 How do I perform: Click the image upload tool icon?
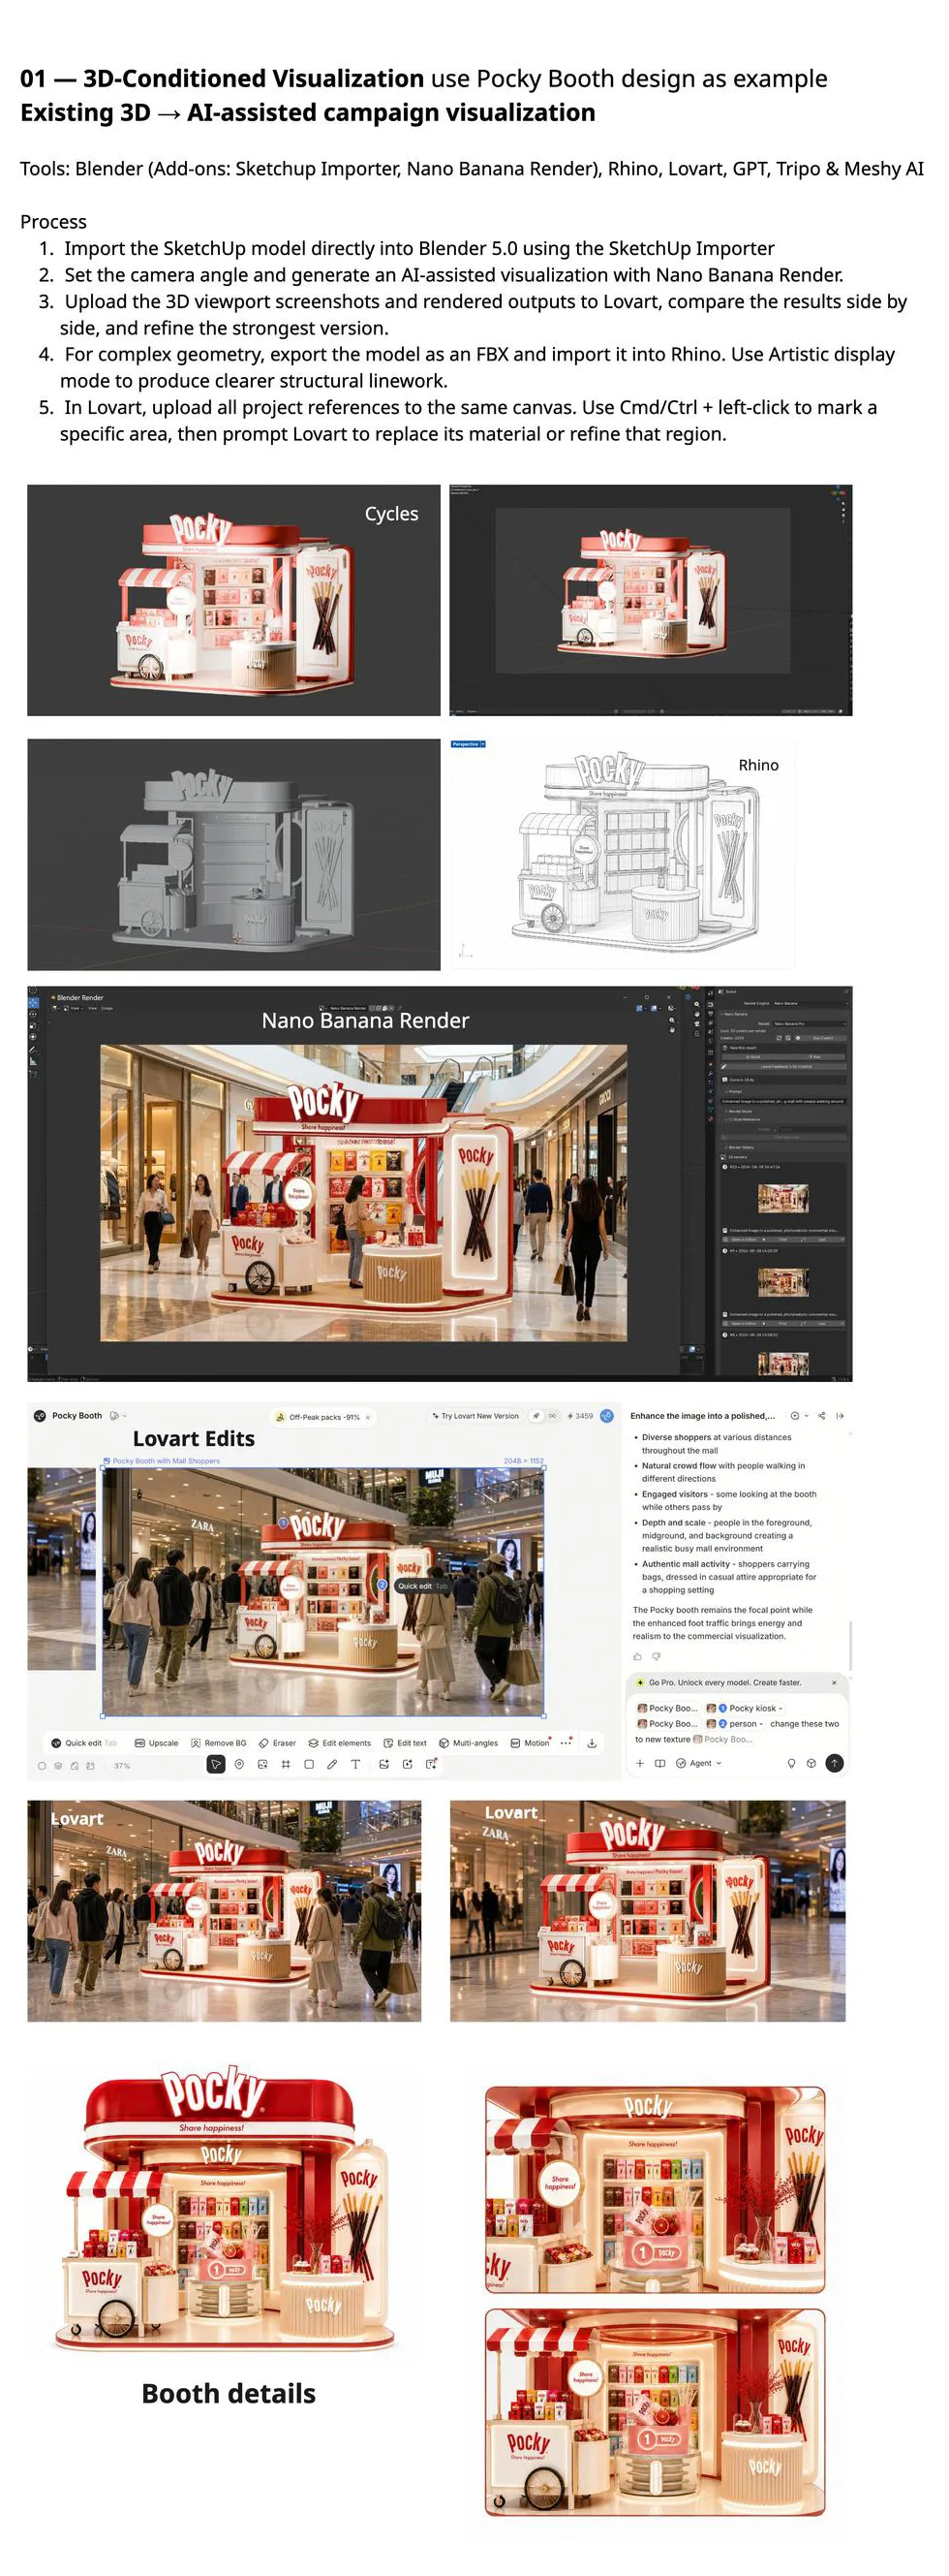coord(261,1765)
